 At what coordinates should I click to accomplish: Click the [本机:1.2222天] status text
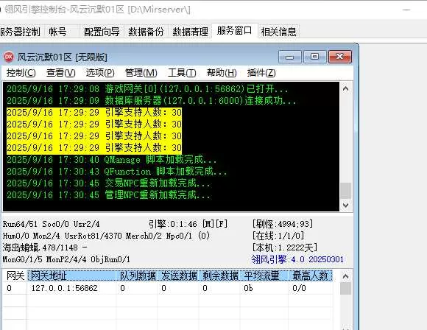click(285, 248)
